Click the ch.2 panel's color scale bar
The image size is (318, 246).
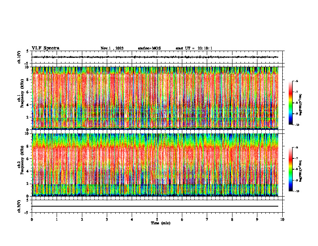(290, 169)
